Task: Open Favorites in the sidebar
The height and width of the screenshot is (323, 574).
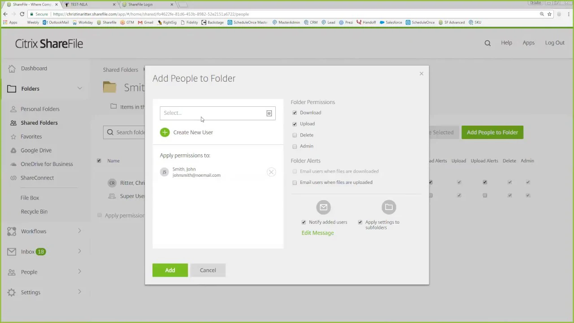Action: (31, 136)
